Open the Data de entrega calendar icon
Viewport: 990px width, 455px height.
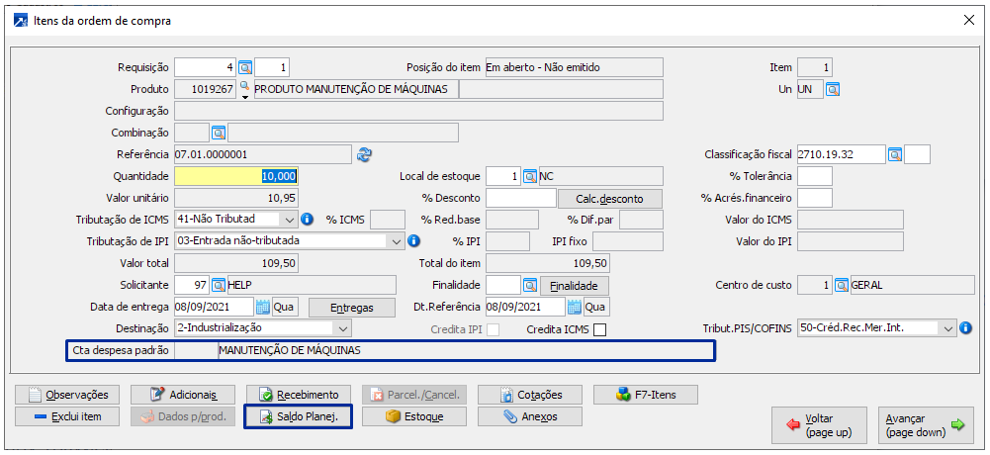263,308
